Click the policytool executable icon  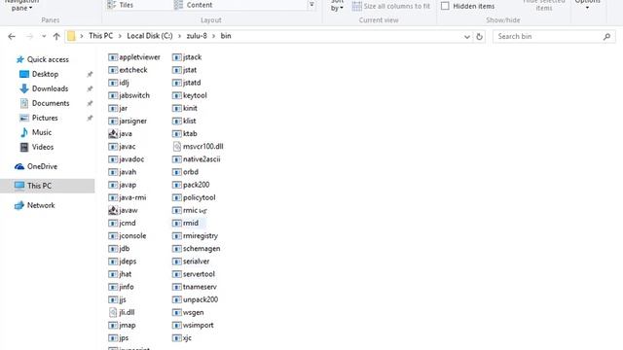tap(177, 197)
